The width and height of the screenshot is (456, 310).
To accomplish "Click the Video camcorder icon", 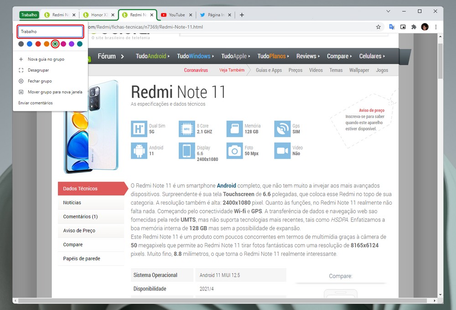I will coord(282,150).
